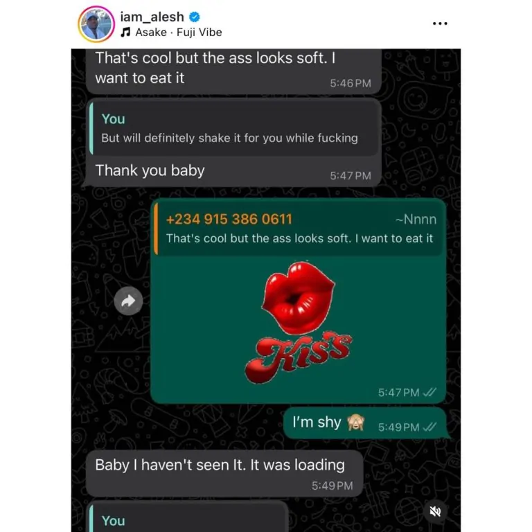532x532 pixels.
Task: Click double check marks on the 5:47 PM sticker
Action: [430, 393]
